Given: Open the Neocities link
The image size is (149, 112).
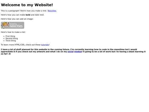Looking at the screenshot, I should coord(52,11).
